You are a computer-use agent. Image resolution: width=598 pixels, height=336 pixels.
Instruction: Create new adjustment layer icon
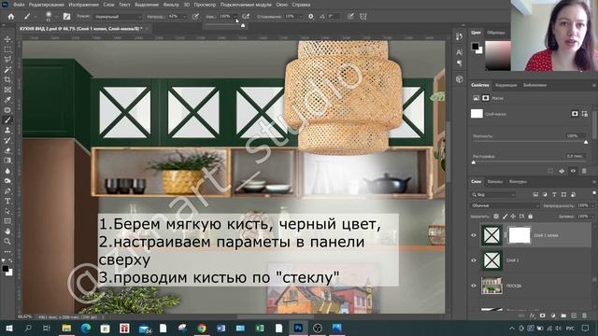(553, 315)
